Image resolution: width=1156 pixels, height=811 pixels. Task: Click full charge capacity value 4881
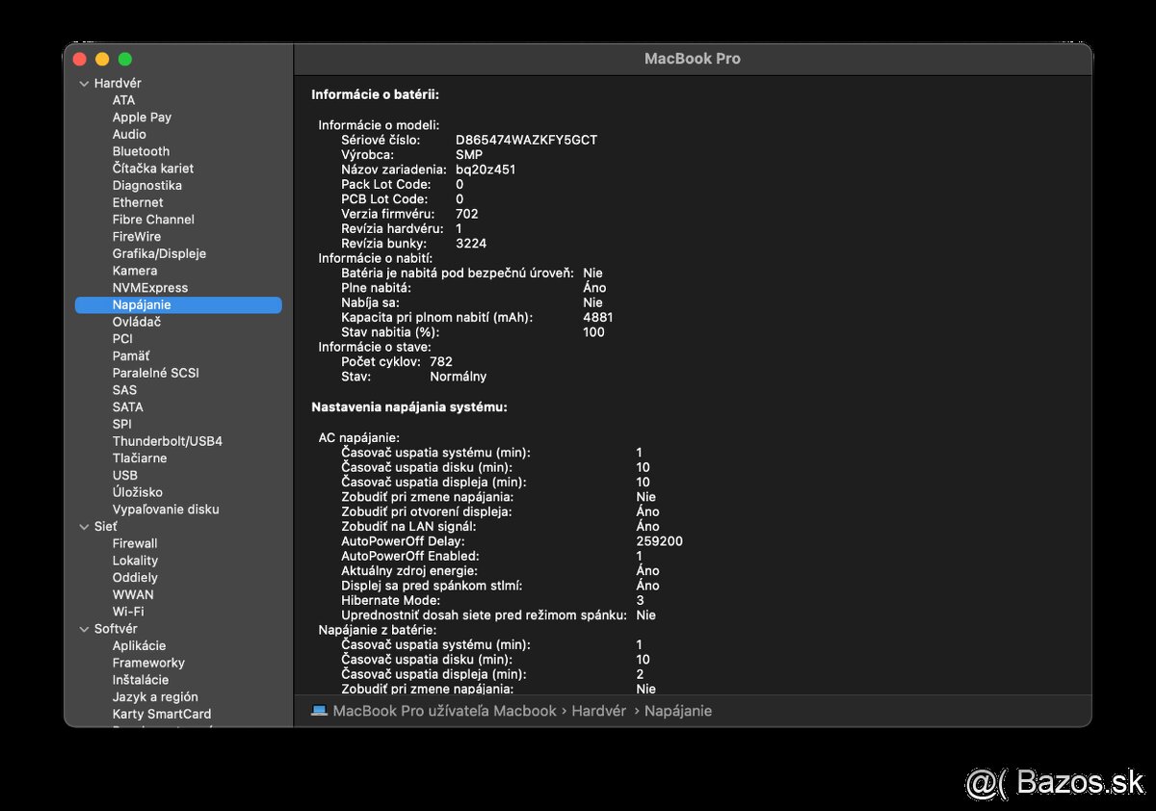[x=598, y=317]
